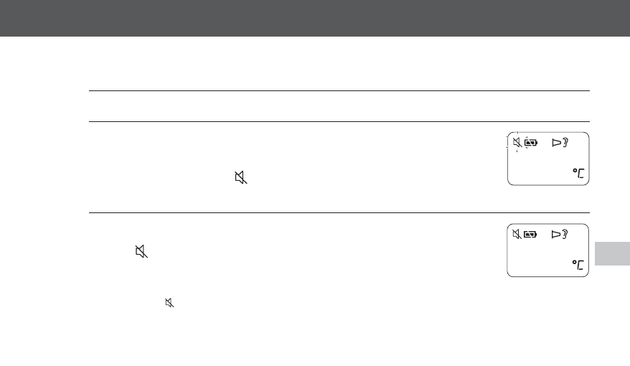Select the gray side tab on right edge
Screen dimensions: 630x366
612,253
